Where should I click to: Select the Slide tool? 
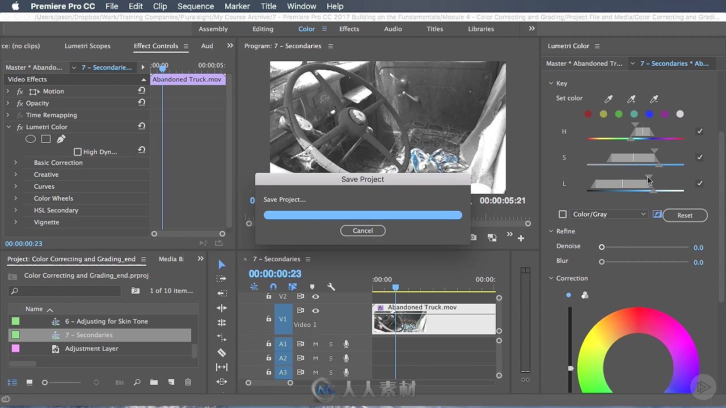[222, 382]
